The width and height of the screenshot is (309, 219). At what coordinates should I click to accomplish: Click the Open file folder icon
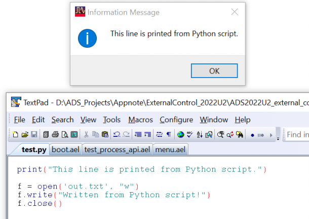pos(25,135)
